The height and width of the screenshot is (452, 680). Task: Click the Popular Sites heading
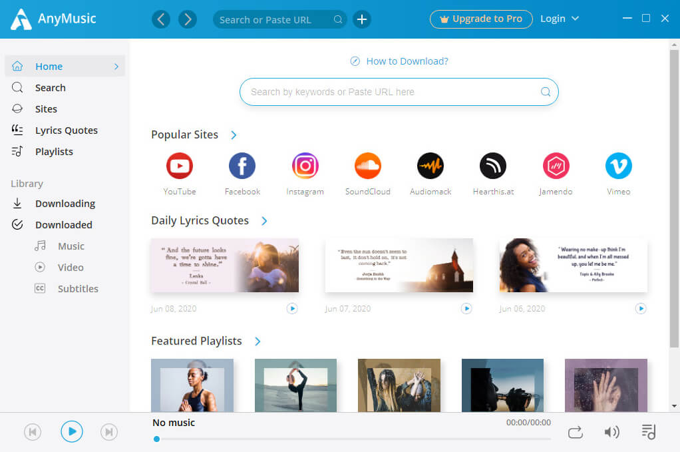coord(184,135)
